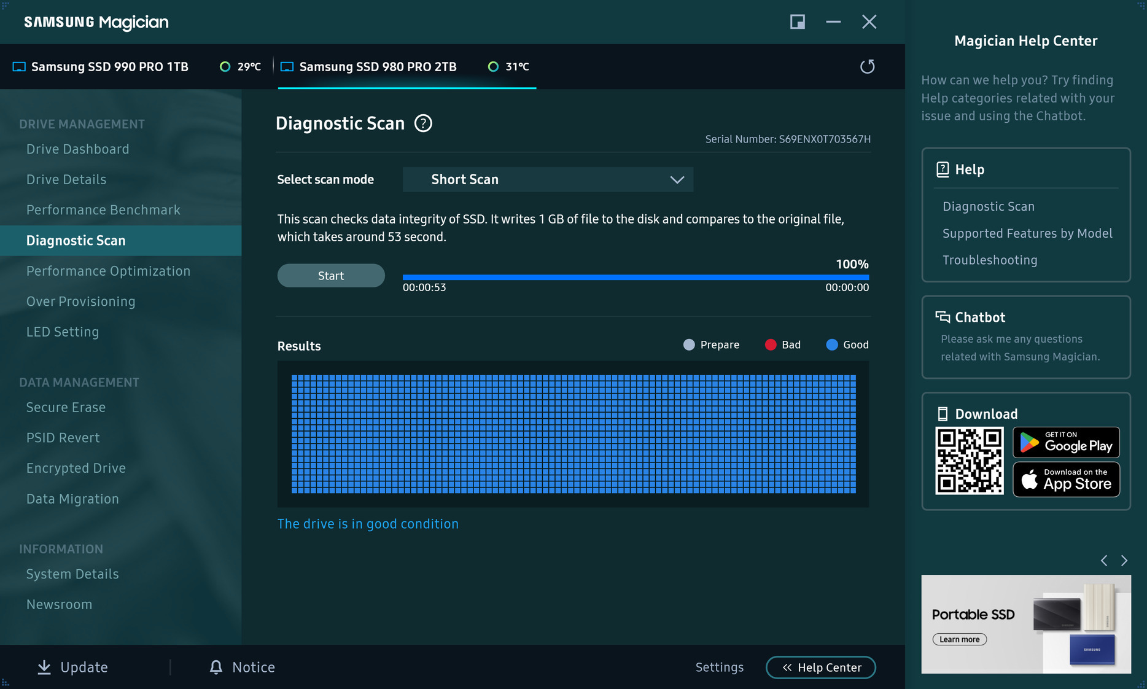The image size is (1147, 689).
Task: Close the Samsung Magician window
Action: point(869,22)
